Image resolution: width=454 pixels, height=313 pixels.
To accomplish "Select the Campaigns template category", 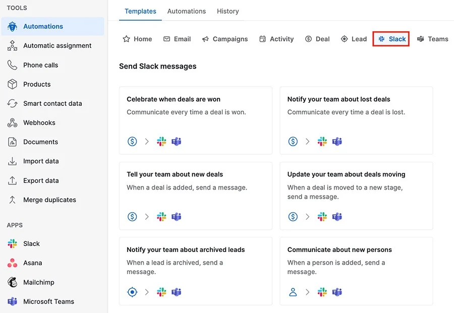I will pos(225,39).
